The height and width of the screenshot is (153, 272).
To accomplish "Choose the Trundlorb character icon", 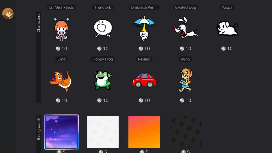I will pyautogui.click(x=103, y=29).
